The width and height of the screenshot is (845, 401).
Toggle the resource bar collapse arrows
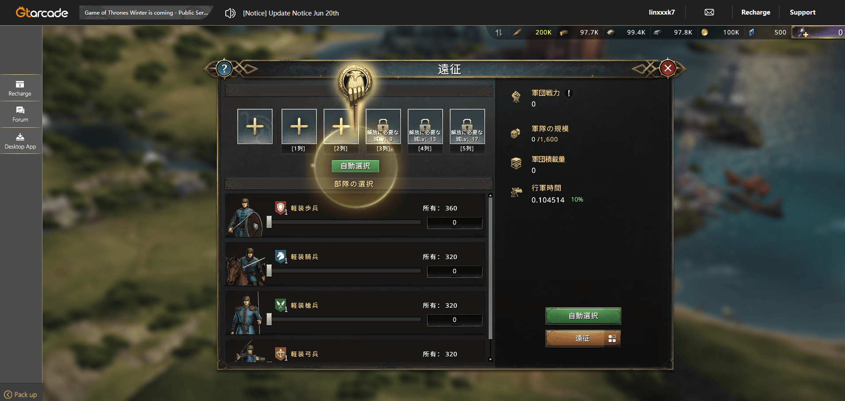click(499, 32)
